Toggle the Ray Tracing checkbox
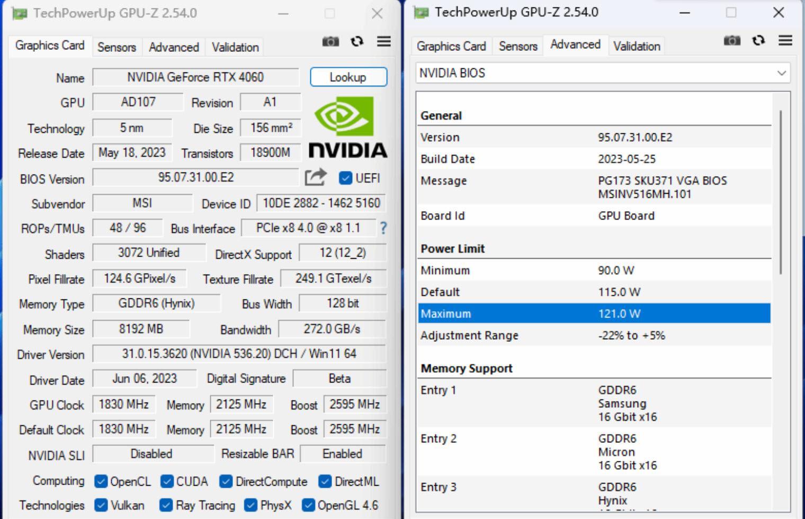The image size is (805, 519). (x=166, y=505)
